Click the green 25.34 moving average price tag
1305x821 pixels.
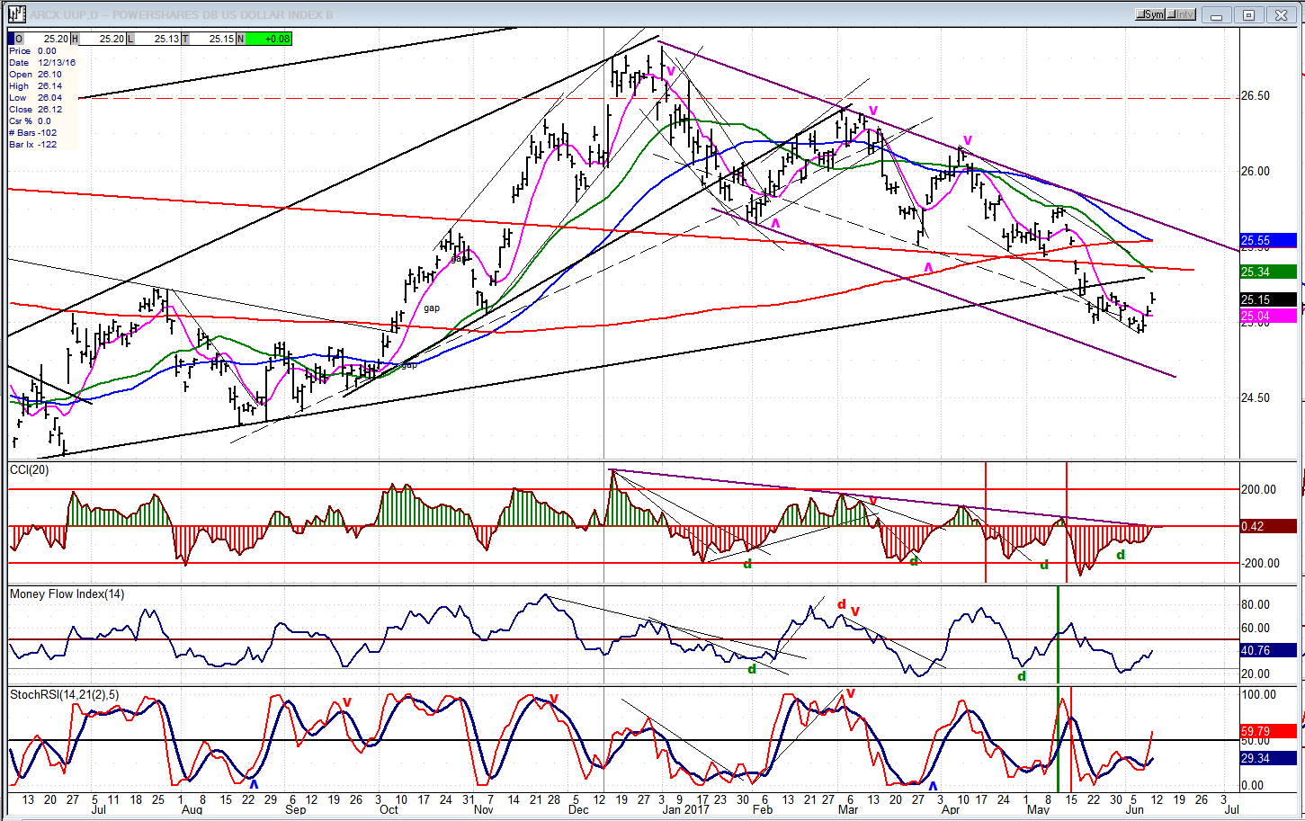(1269, 272)
